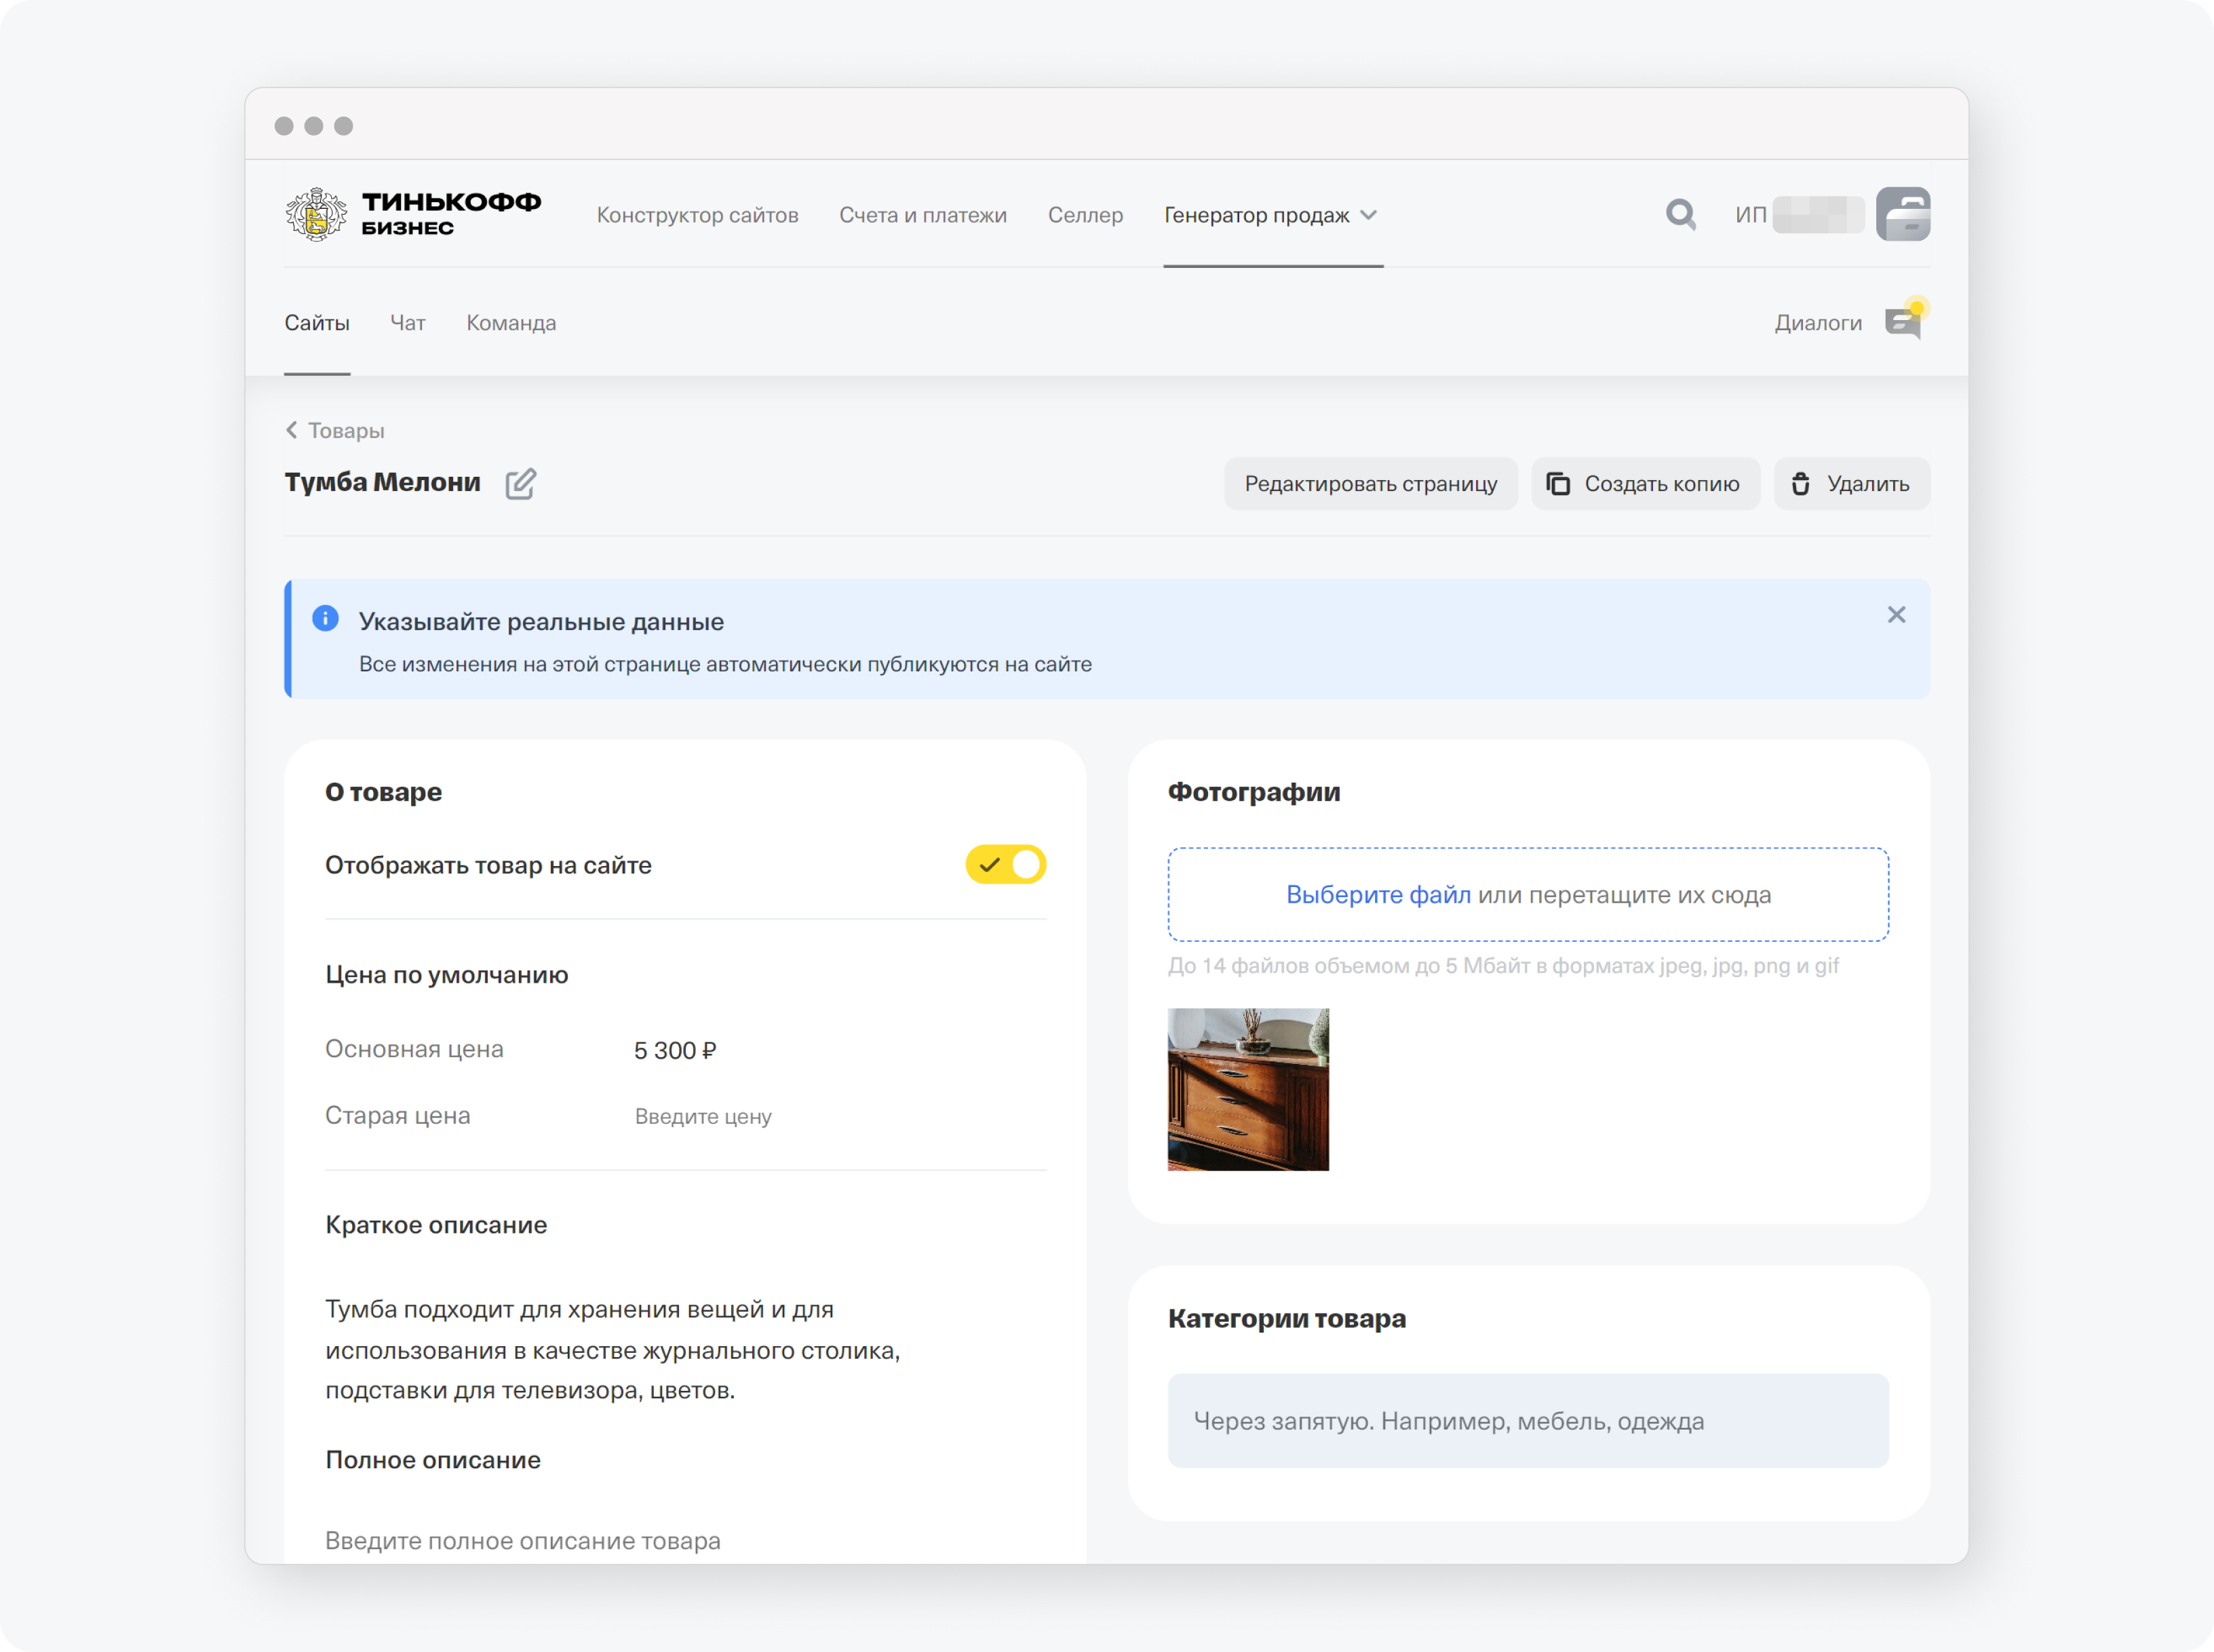Click the Цена по умолчанию label
Viewport: 2214px width, 1652px height.
(x=446, y=974)
